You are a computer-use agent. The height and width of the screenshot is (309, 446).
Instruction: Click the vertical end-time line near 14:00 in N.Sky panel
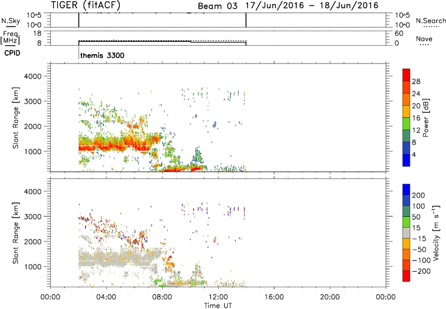click(246, 20)
